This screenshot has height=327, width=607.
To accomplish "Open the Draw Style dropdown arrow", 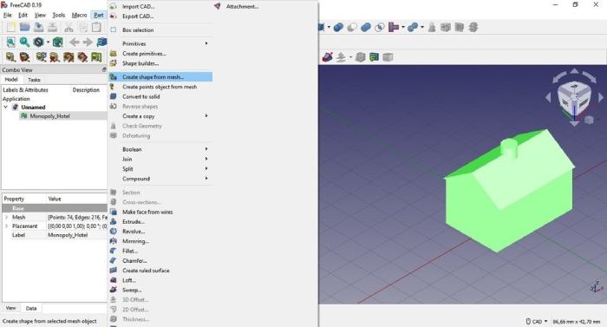I will pos(48,43).
